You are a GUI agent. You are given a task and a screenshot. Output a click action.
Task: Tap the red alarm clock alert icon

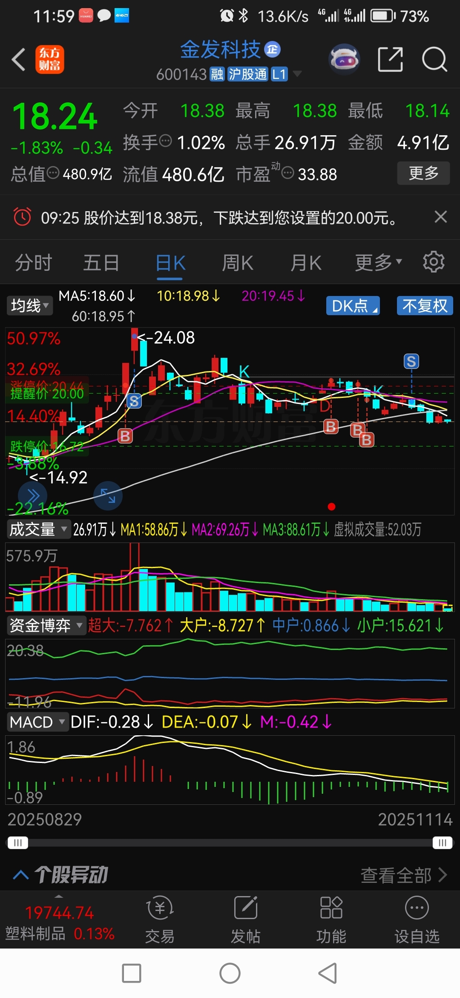click(22, 217)
